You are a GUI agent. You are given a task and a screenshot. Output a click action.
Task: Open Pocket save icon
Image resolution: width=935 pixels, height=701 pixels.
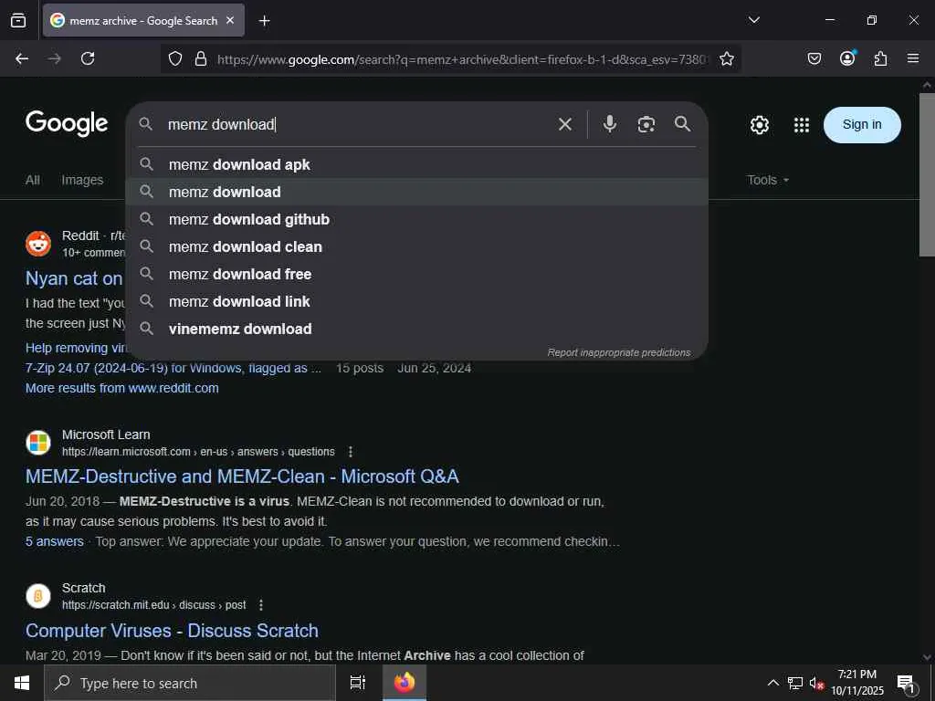814,58
